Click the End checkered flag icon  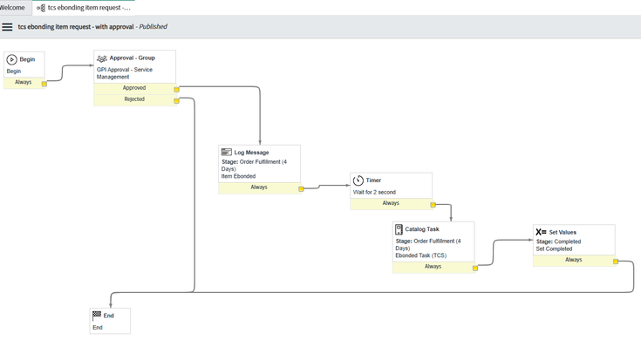point(97,315)
